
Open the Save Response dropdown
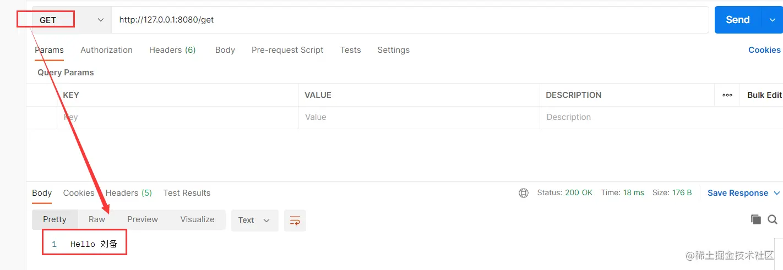[744, 193]
